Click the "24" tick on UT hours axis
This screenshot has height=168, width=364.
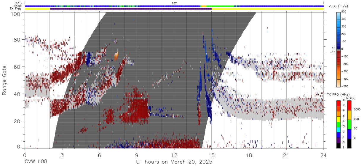coord(323,155)
